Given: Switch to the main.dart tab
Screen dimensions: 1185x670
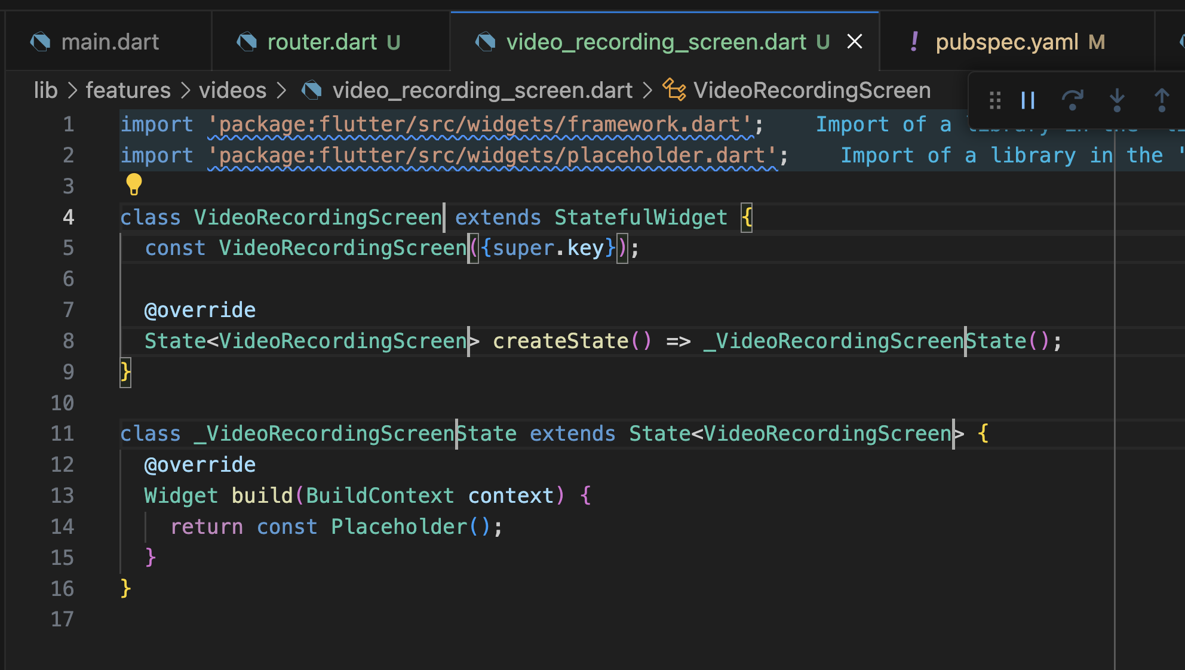Looking at the screenshot, I should 110,42.
